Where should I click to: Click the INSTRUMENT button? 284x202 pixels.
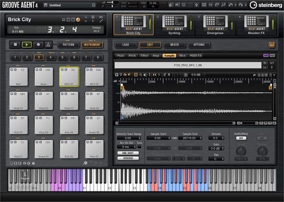[x=92, y=45]
